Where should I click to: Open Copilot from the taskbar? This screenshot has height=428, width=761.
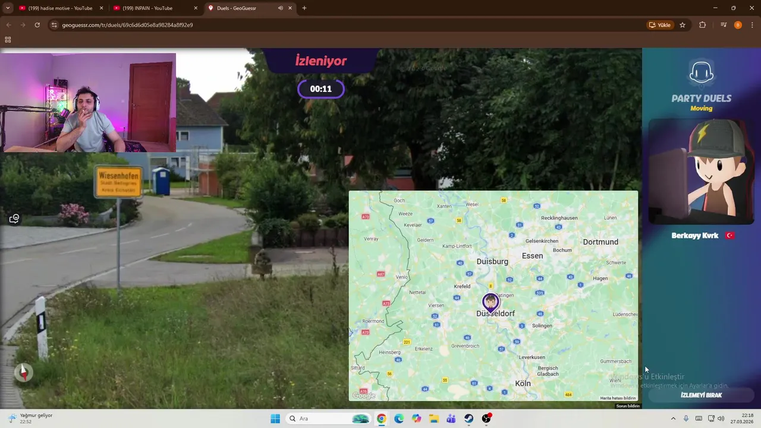tap(416, 418)
